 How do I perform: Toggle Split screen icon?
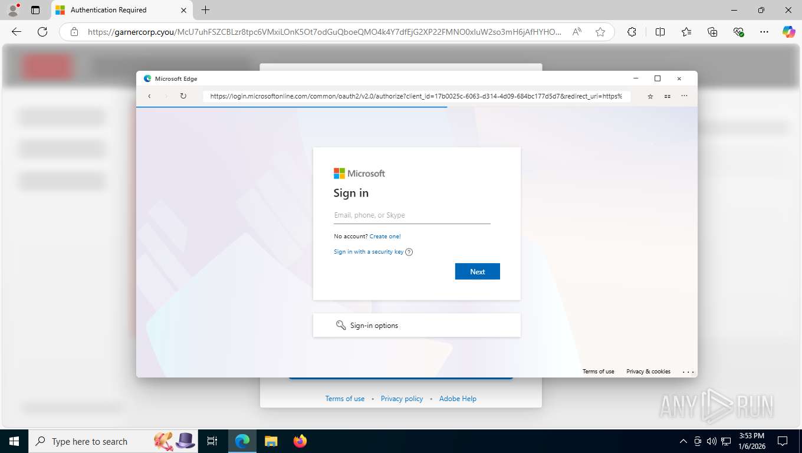(660, 32)
